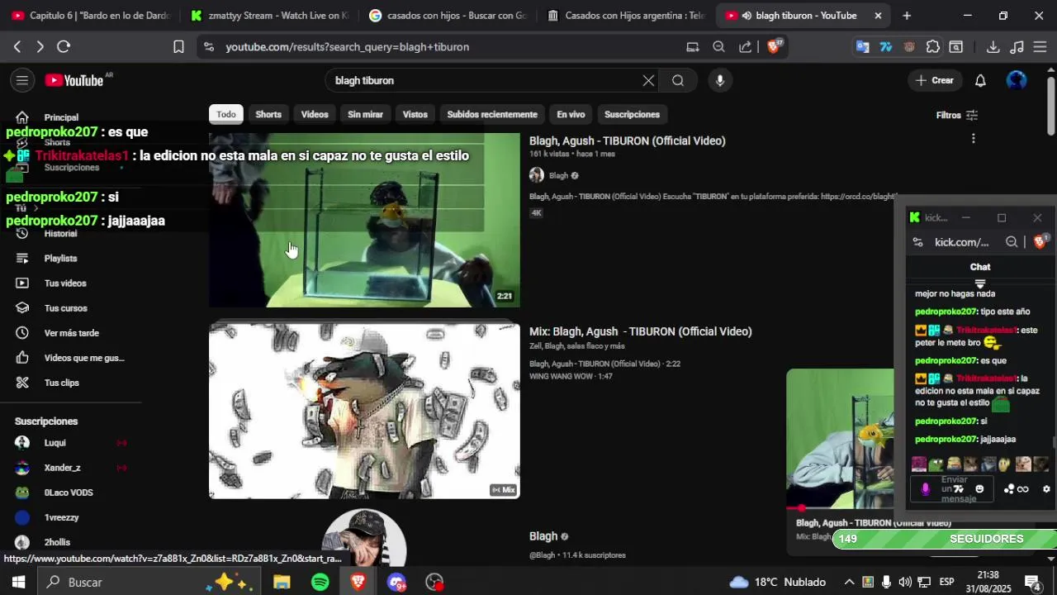The height and width of the screenshot is (595, 1057).
Task: Bookmark this page in the browser toolbar
Action: (x=178, y=47)
